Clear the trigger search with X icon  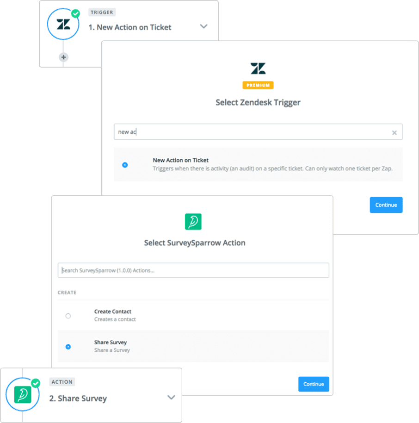click(394, 132)
